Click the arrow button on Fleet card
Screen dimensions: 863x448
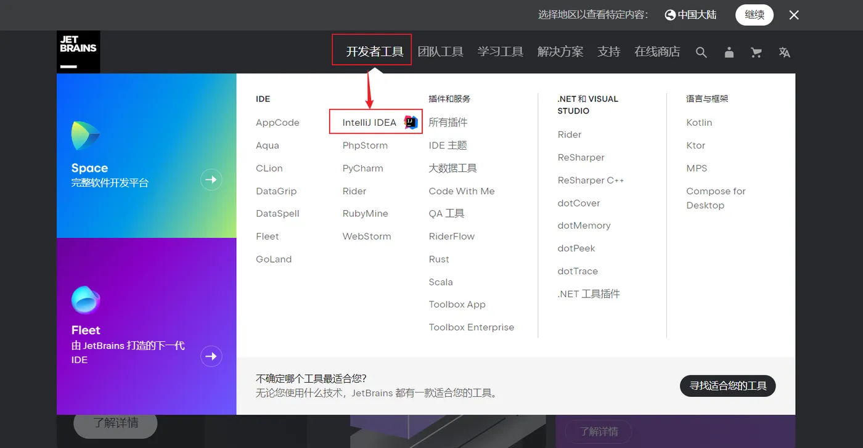(211, 356)
